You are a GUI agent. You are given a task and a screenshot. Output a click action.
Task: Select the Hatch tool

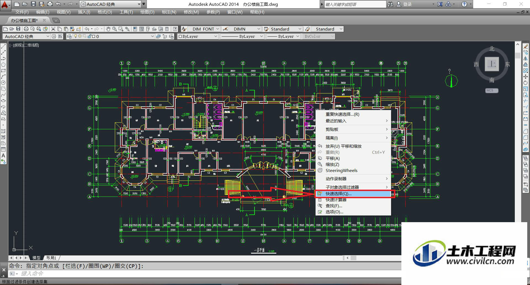pos(3,131)
